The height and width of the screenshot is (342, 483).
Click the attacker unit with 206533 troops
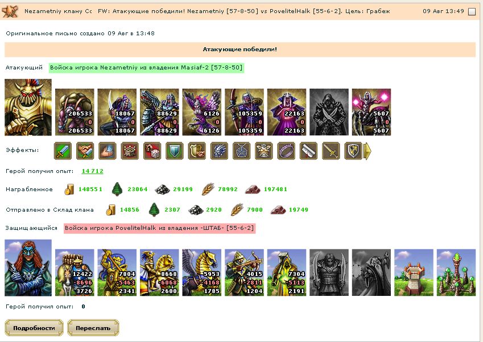point(75,112)
